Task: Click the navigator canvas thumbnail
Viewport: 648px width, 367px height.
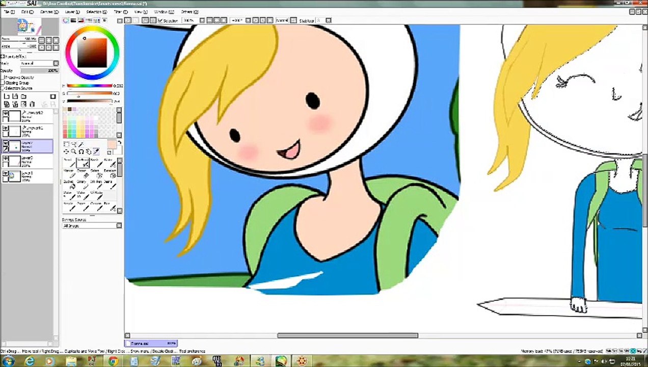Action: tap(30, 27)
